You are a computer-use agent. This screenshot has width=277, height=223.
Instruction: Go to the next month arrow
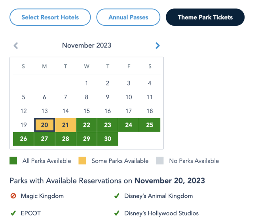click(x=157, y=45)
